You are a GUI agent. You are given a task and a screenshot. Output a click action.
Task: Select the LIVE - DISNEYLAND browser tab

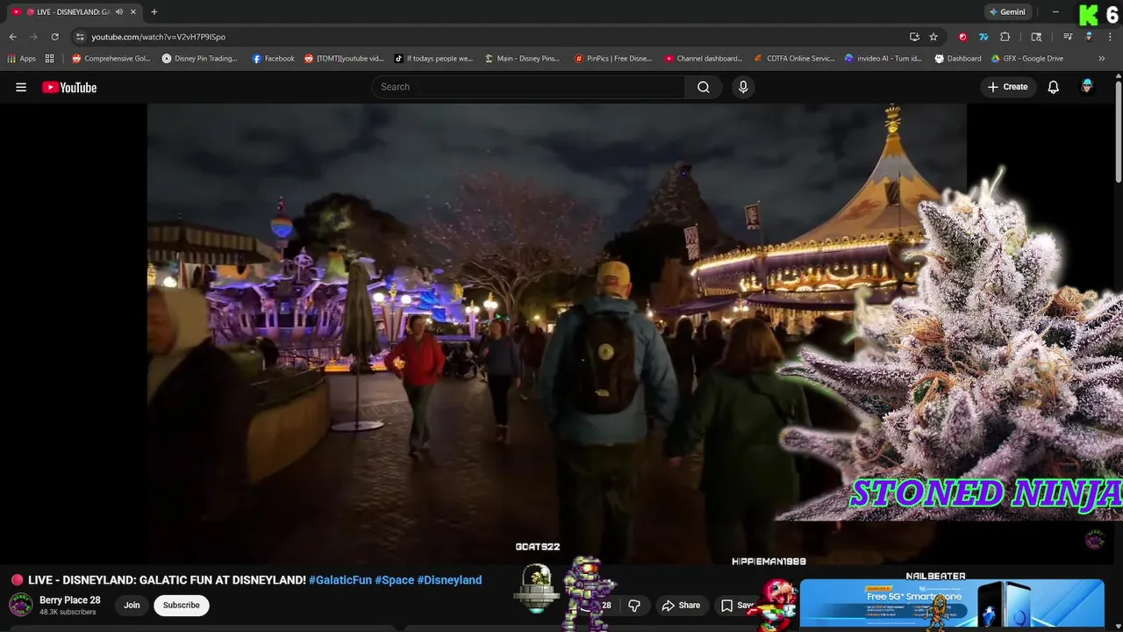74,12
